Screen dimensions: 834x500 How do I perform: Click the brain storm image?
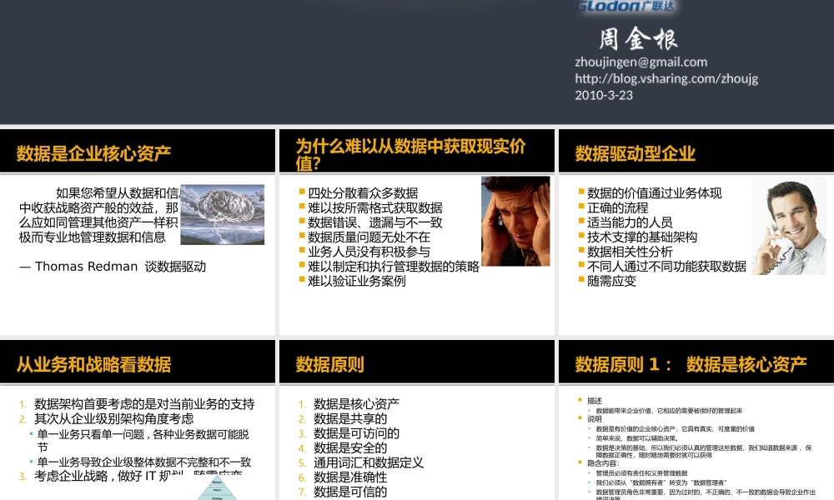point(223,214)
